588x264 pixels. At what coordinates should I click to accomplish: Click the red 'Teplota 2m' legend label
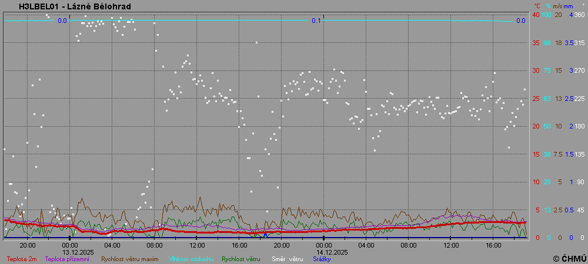click(21, 259)
